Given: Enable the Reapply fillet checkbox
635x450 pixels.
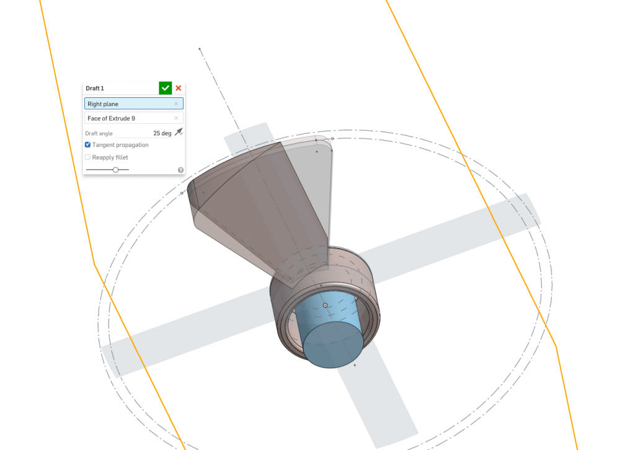Looking at the screenshot, I should click(x=87, y=157).
